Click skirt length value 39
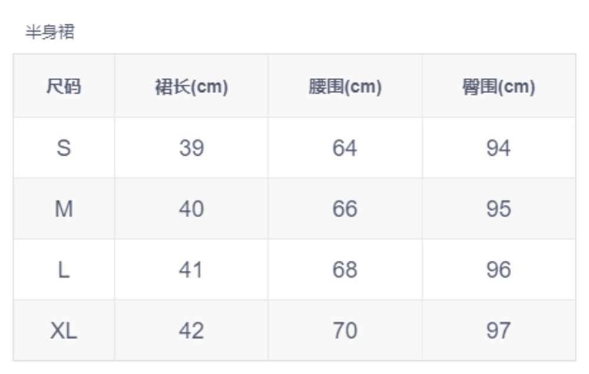Viewport: 589px width, 374px height. (191, 147)
